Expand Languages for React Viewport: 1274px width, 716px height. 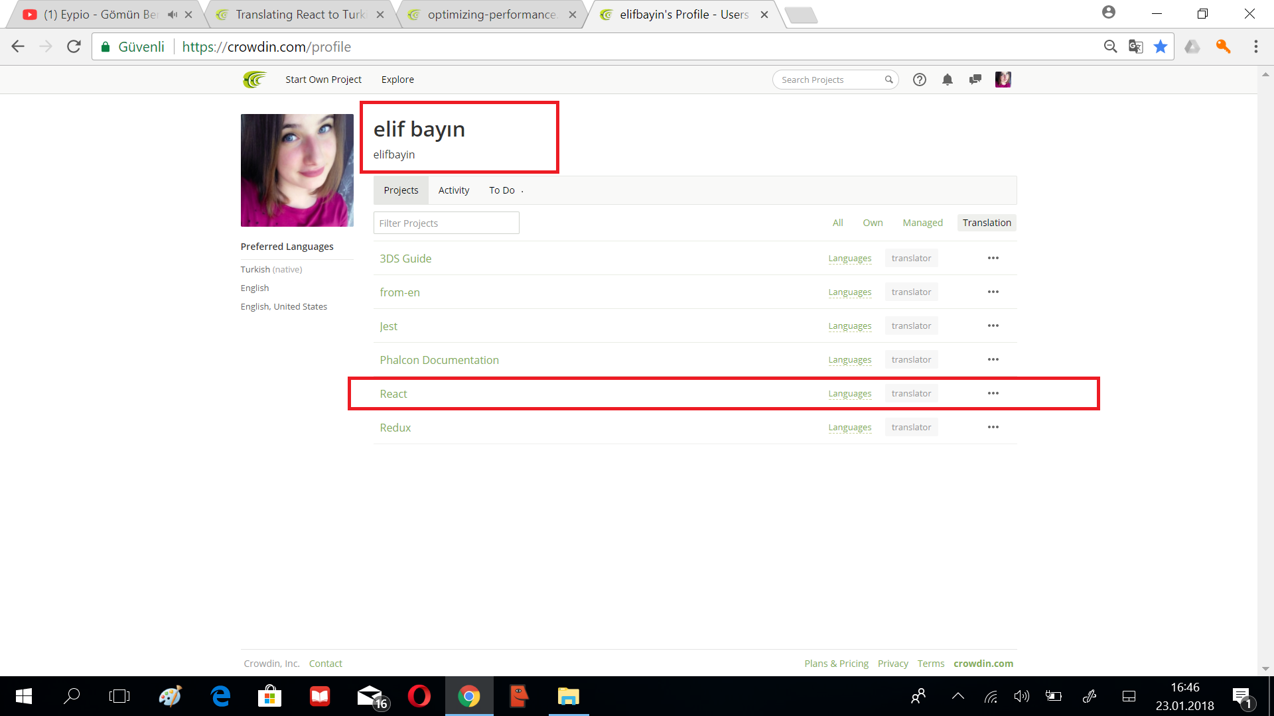pos(850,394)
